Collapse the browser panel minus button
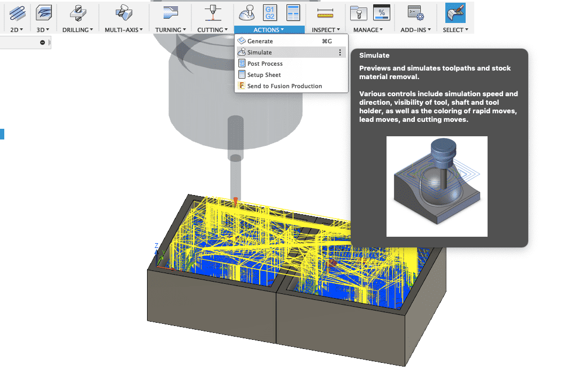Image resolution: width=587 pixels, height=373 pixels. [42, 43]
